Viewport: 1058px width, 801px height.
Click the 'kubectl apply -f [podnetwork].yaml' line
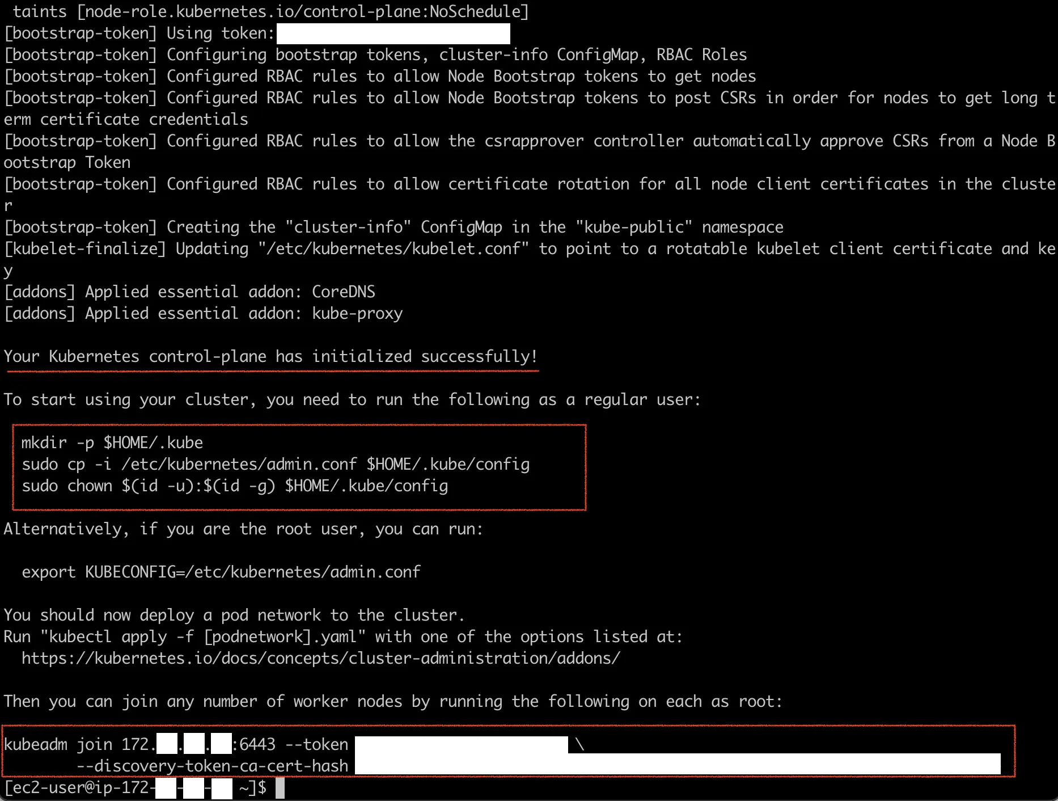(343, 636)
